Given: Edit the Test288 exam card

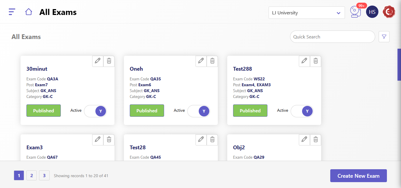Looking at the screenshot, I should (304, 61).
